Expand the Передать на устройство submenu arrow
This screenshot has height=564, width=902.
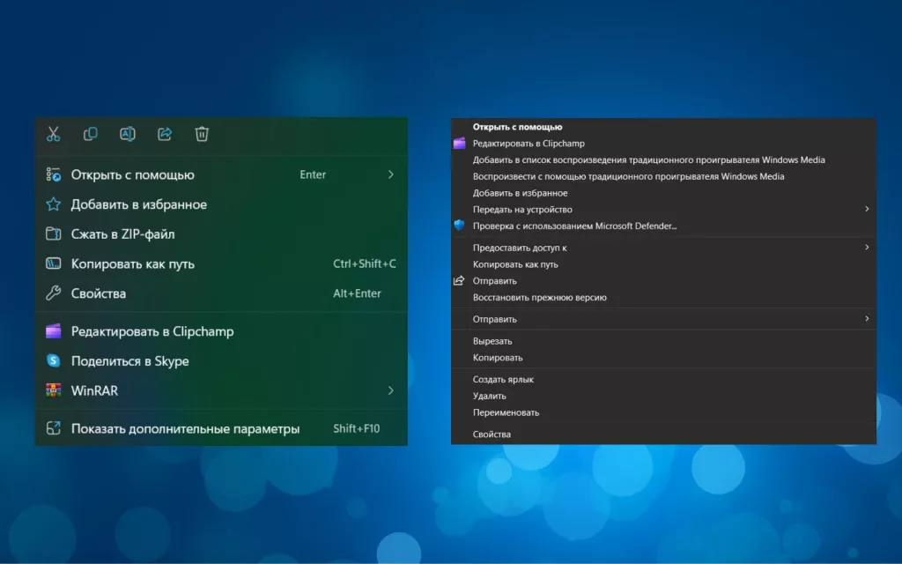867,210
